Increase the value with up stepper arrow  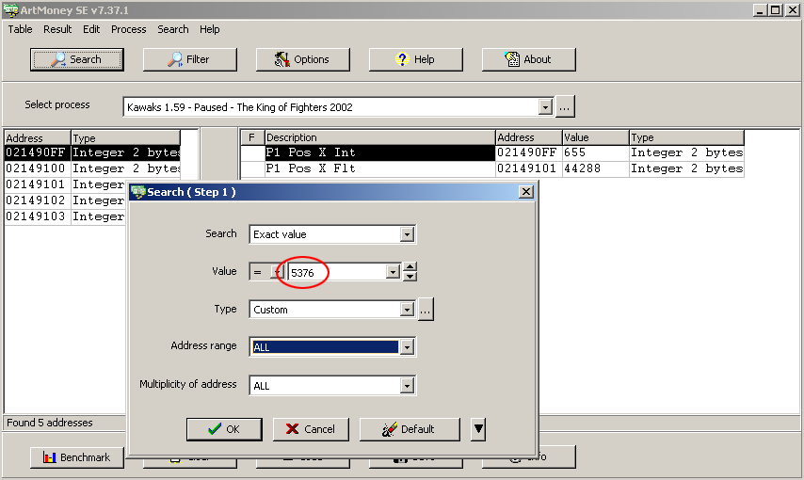pos(410,267)
